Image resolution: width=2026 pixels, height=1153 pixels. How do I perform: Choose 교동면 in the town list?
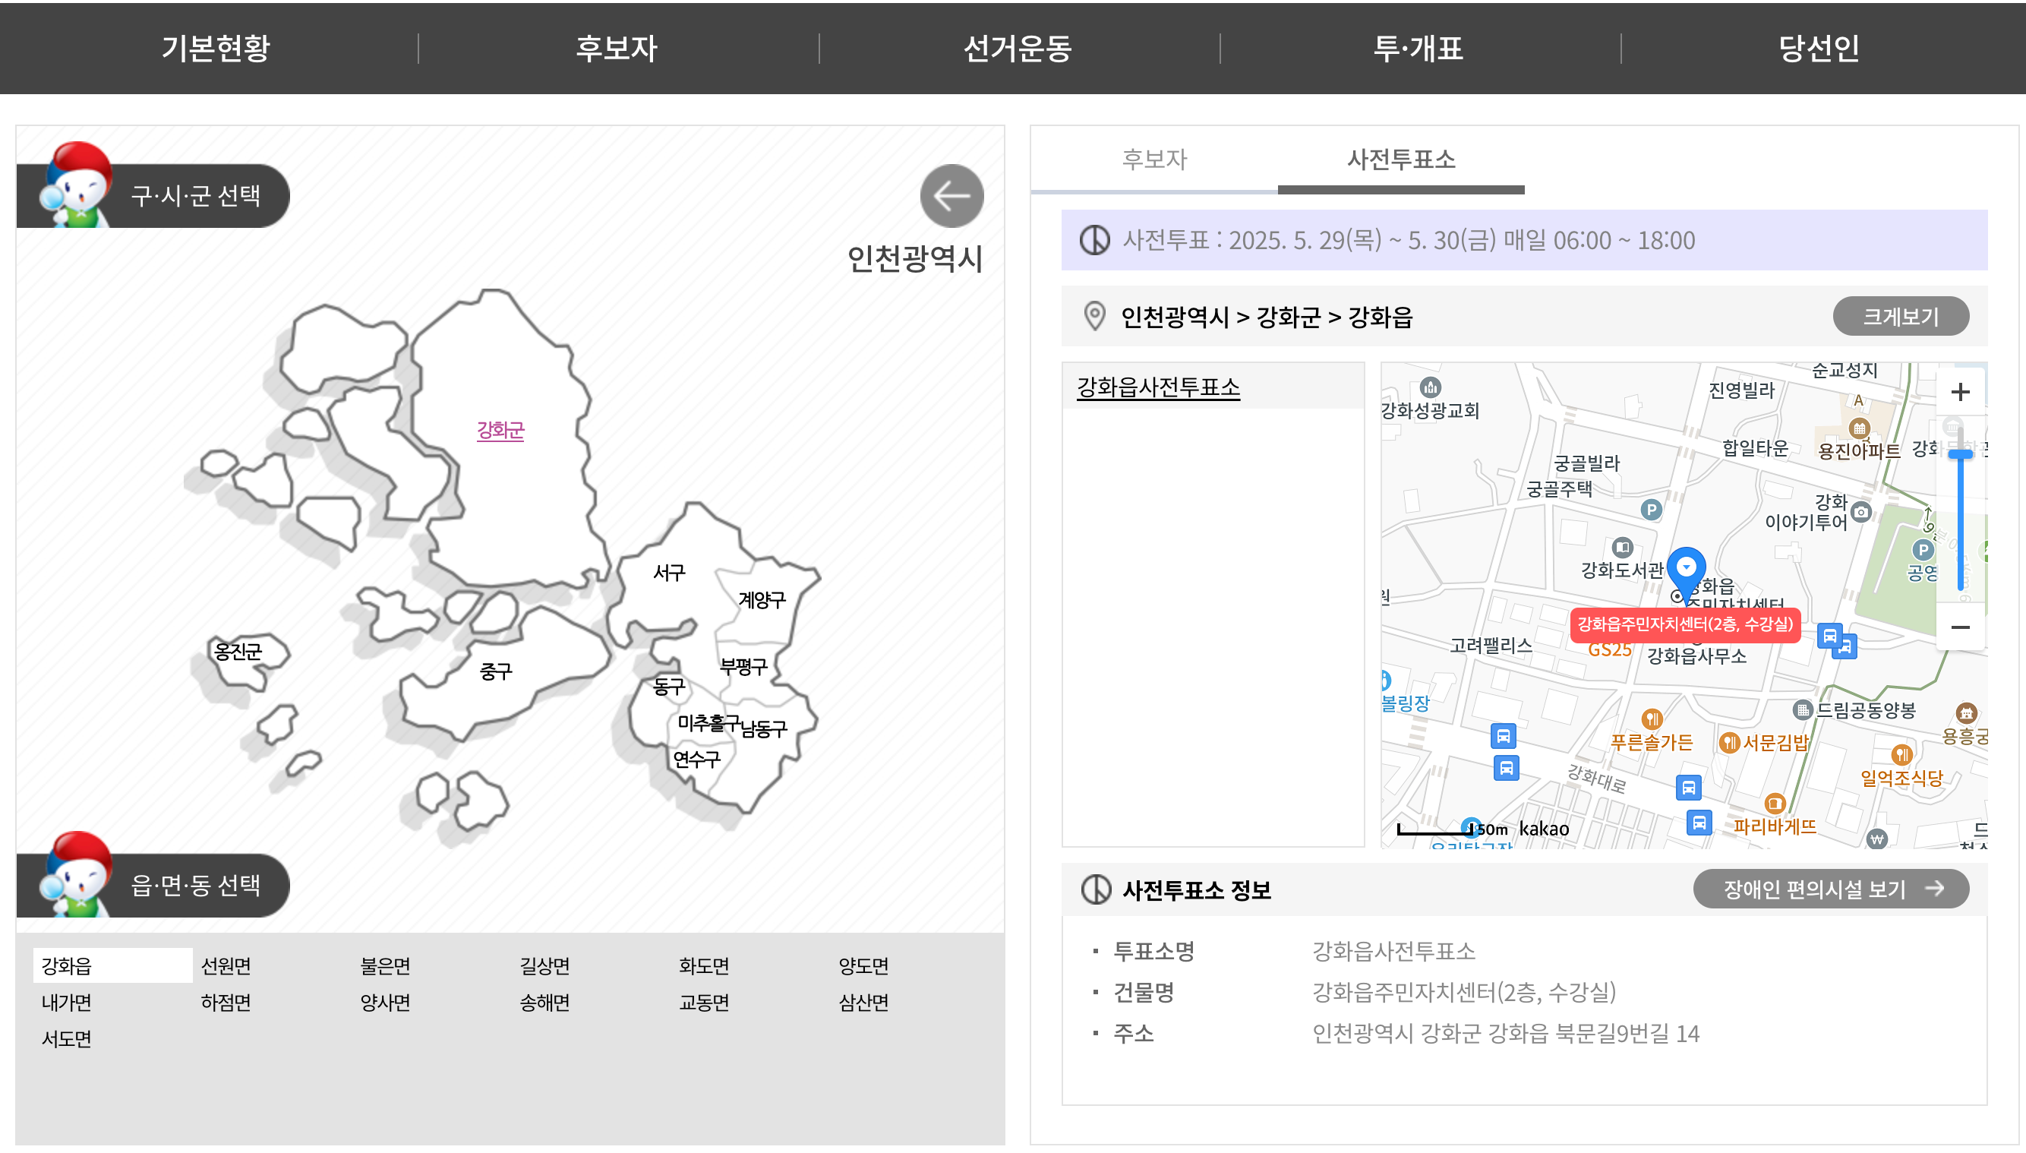point(704,1002)
